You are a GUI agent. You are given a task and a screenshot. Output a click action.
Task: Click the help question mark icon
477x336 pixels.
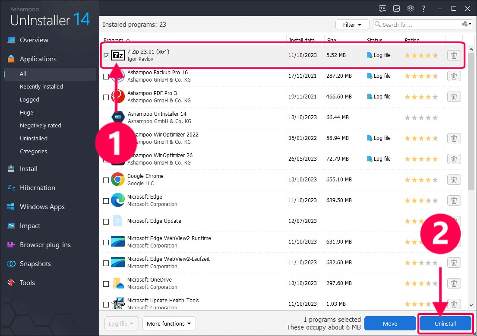424,9
